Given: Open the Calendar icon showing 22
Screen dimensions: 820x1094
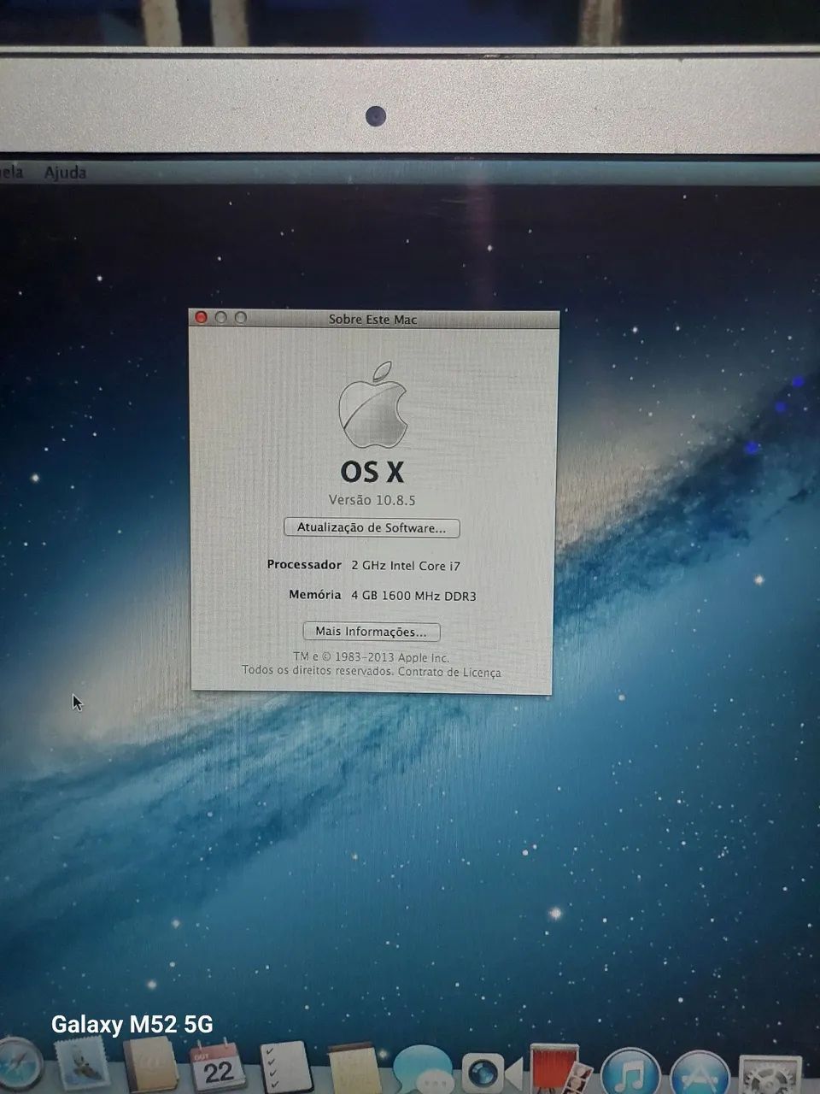Looking at the screenshot, I should pyautogui.click(x=217, y=1066).
